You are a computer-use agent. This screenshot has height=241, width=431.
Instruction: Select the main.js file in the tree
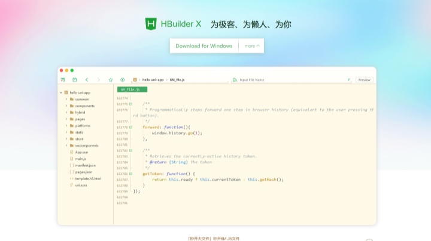click(81, 159)
